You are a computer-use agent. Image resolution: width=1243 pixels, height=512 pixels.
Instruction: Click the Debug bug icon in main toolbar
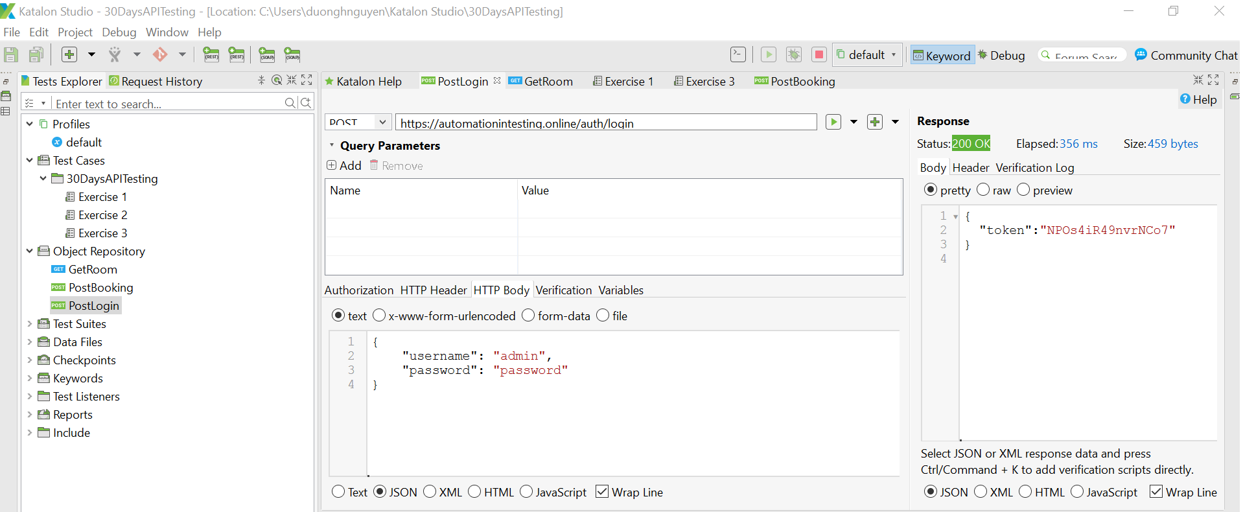[794, 54]
